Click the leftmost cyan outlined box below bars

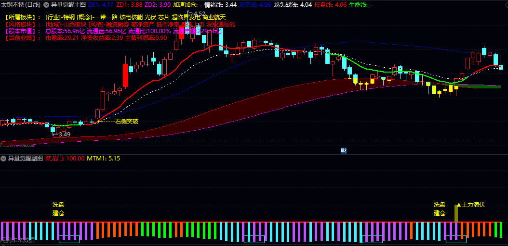(x=69, y=239)
